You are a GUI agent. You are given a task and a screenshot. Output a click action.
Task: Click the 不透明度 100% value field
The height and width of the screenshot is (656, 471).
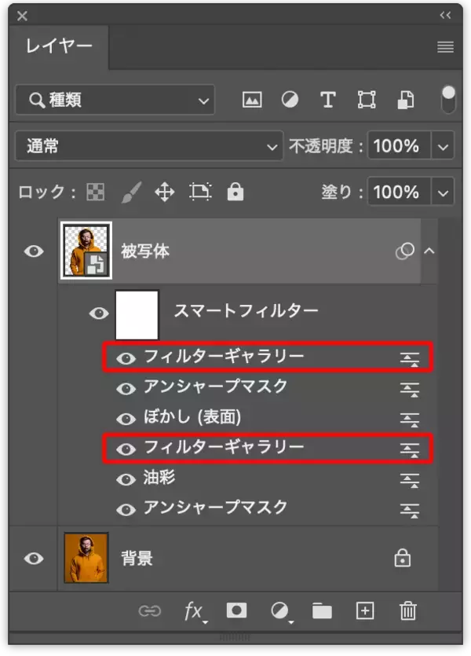pyautogui.click(x=399, y=146)
